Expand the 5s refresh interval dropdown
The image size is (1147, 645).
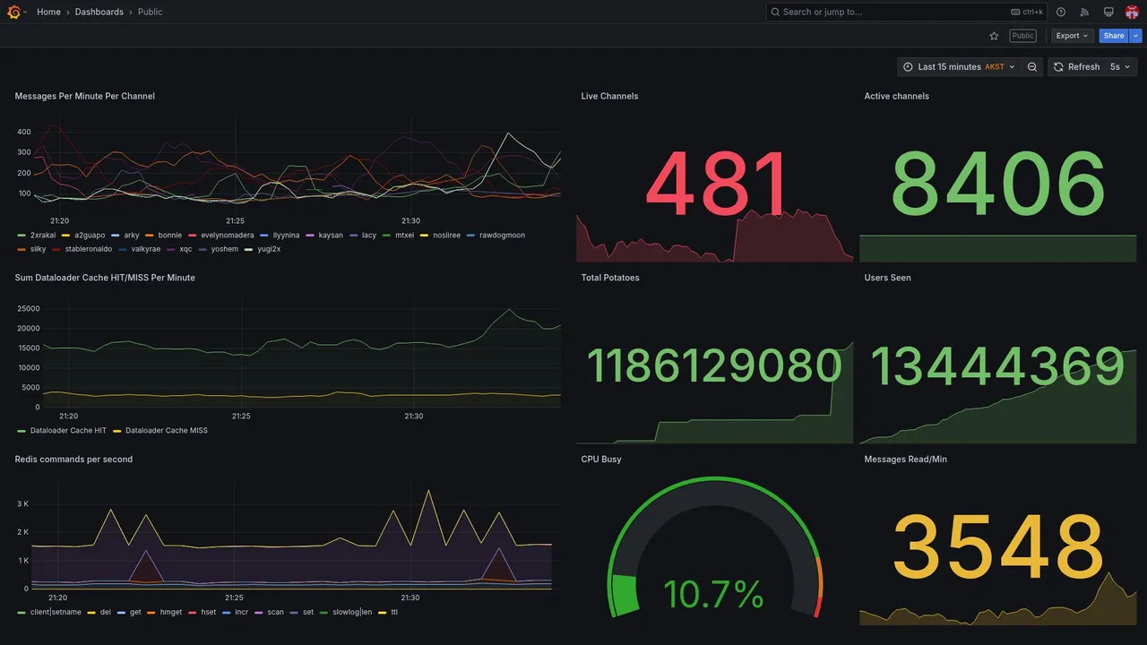[x=1120, y=67]
